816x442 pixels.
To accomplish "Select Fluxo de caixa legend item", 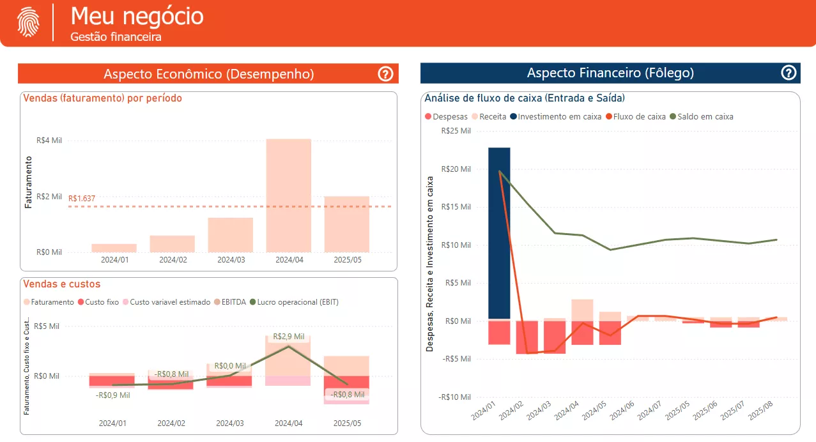I will pos(635,117).
